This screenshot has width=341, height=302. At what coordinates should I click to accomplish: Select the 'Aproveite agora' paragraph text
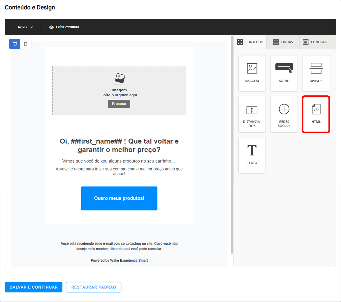point(119,171)
